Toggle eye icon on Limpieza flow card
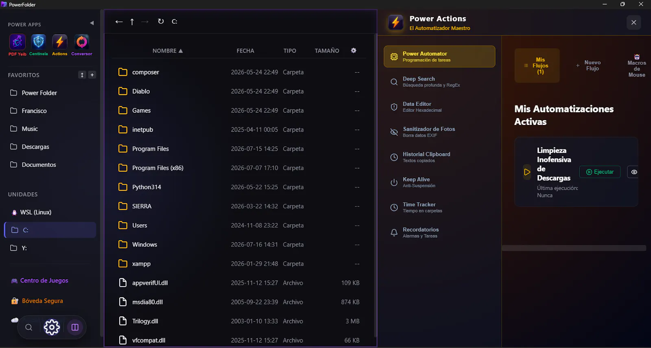 coord(634,172)
